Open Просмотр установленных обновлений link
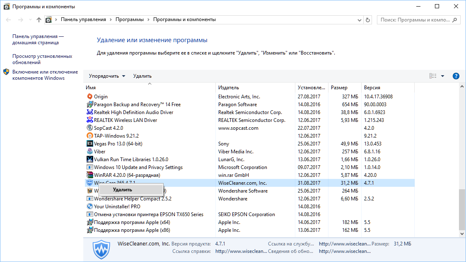This screenshot has width=466, height=262. 42,59
